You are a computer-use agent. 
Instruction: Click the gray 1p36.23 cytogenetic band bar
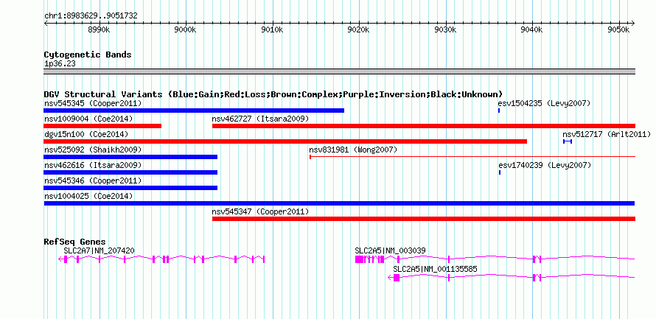pos(339,71)
